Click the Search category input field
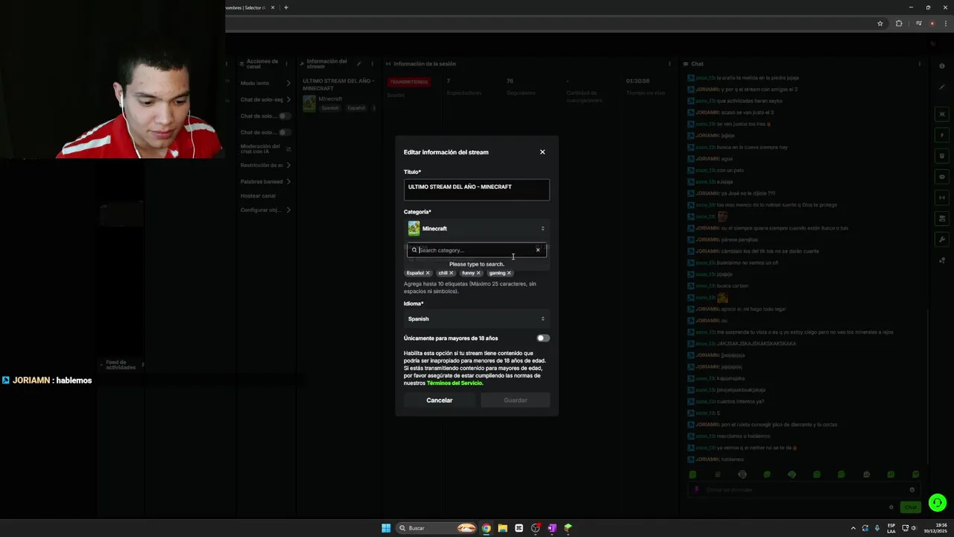This screenshot has height=537, width=954. (x=476, y=250)
